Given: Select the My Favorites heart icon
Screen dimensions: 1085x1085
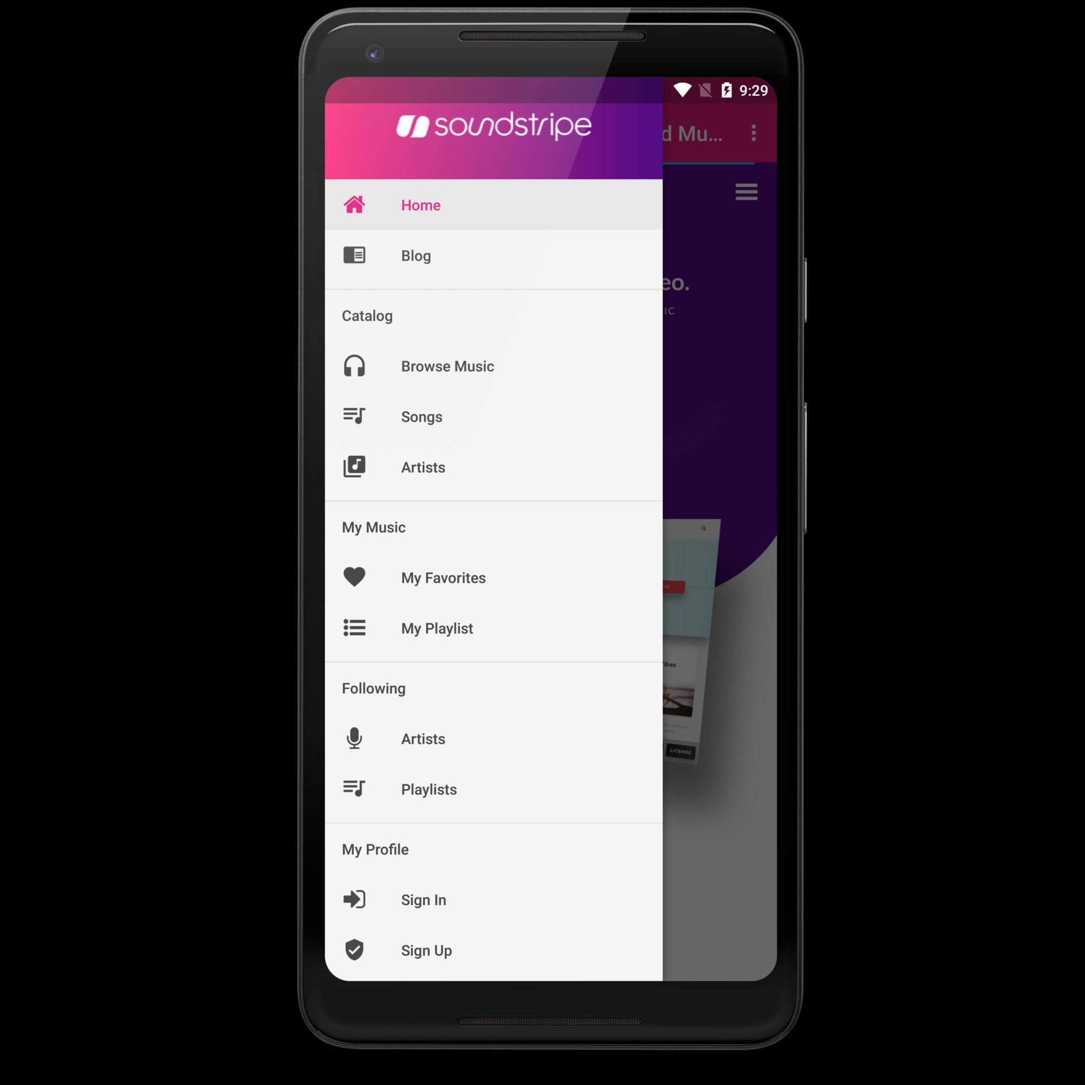Looking at the screenshot, I should pos(355,577).
